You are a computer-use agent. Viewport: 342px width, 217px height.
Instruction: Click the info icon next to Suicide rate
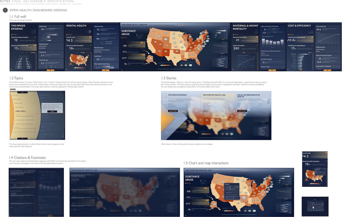point(91,37)
